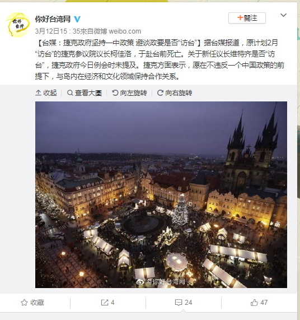Click the collapse arrow icon beside 收起

point(38,93)
